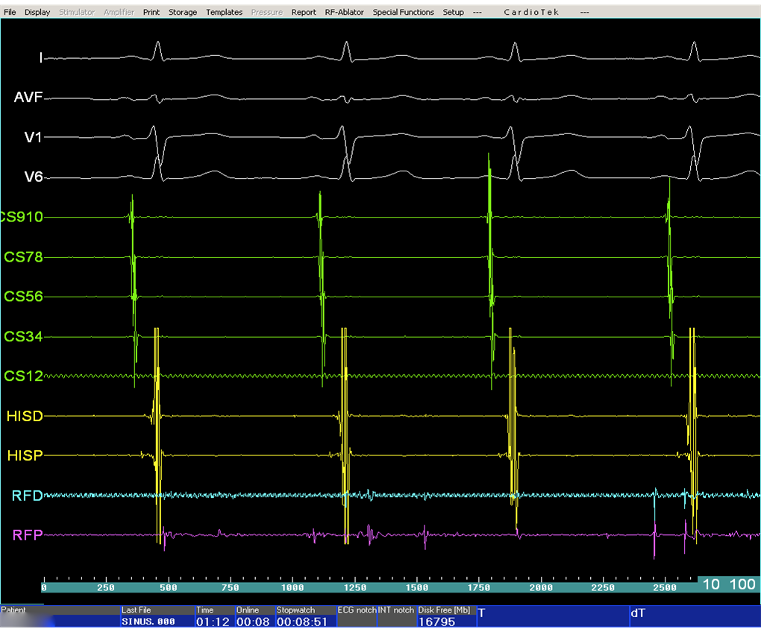Select the HISP channel label
761x629 pixels.
pyautogui.click(x=25, y=455)
